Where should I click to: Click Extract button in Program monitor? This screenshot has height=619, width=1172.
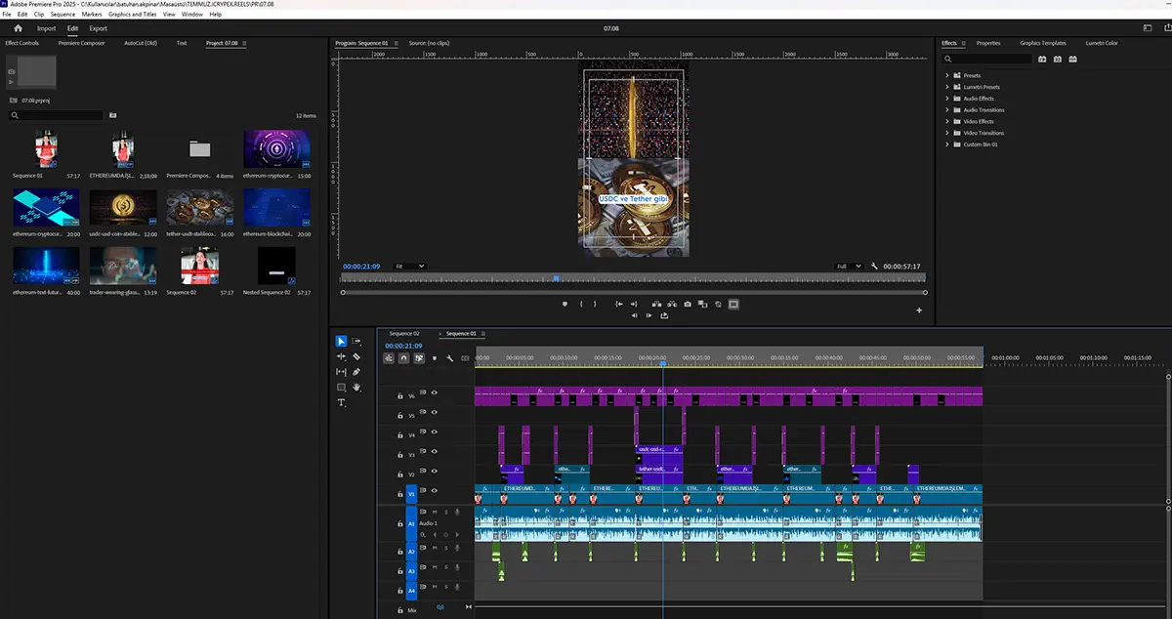coord(672,305)
